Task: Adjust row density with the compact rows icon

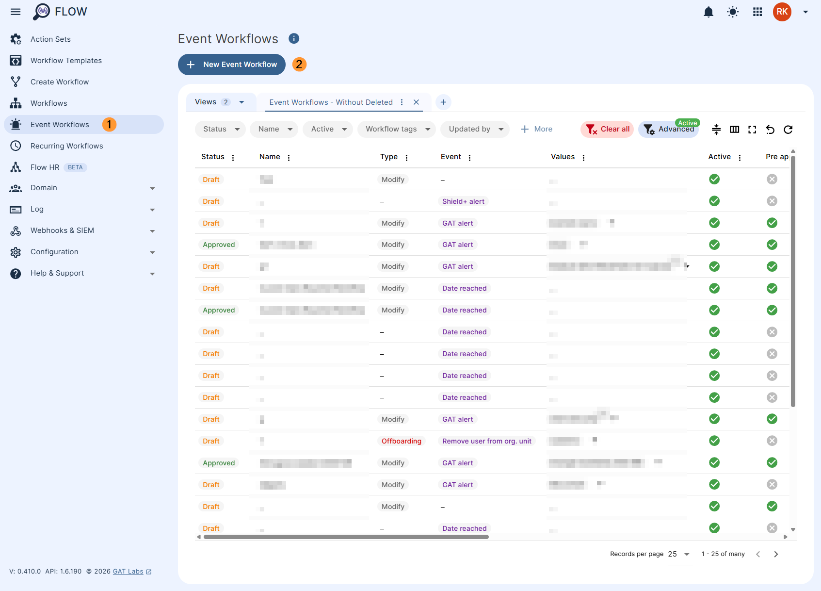Action: (x=716, y=130)
